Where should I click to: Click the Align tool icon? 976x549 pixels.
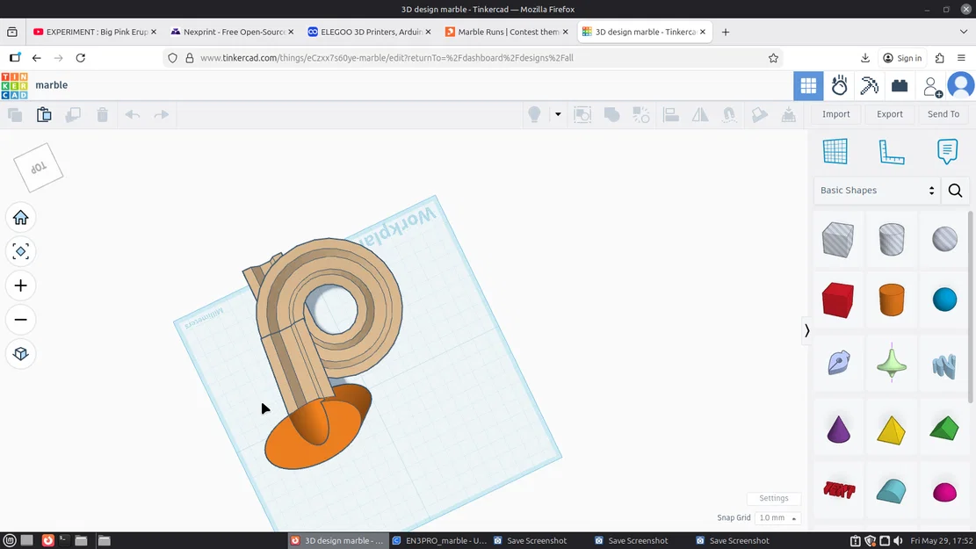(670, 114)
